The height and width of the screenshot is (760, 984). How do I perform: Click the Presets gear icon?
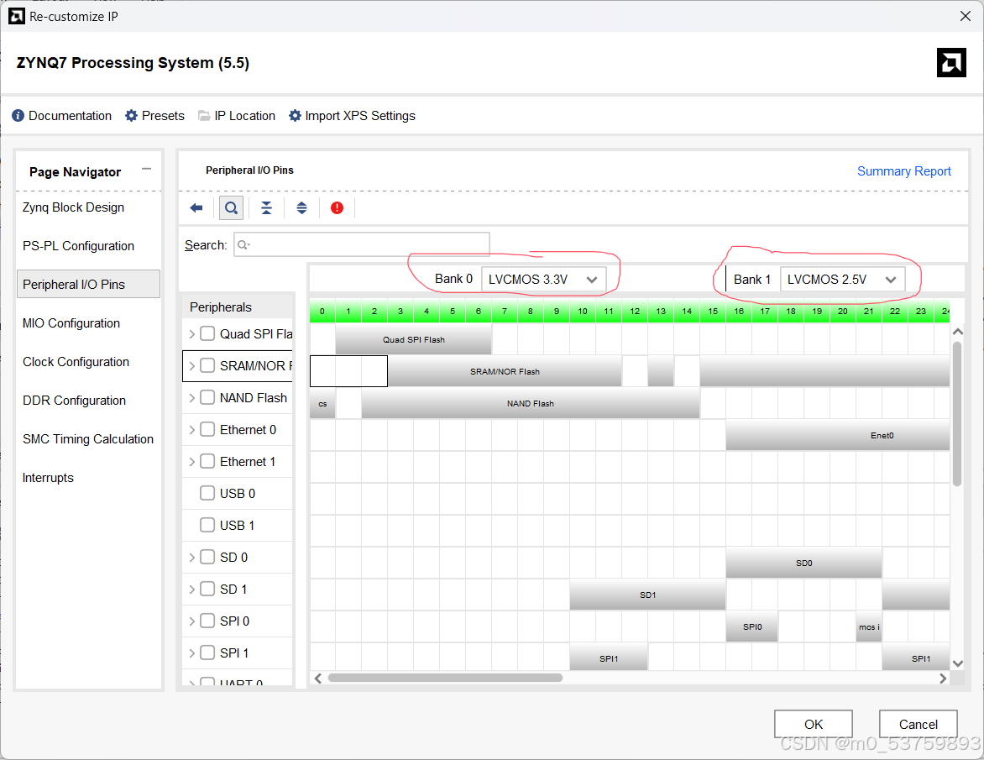click(x=131, y=116)
